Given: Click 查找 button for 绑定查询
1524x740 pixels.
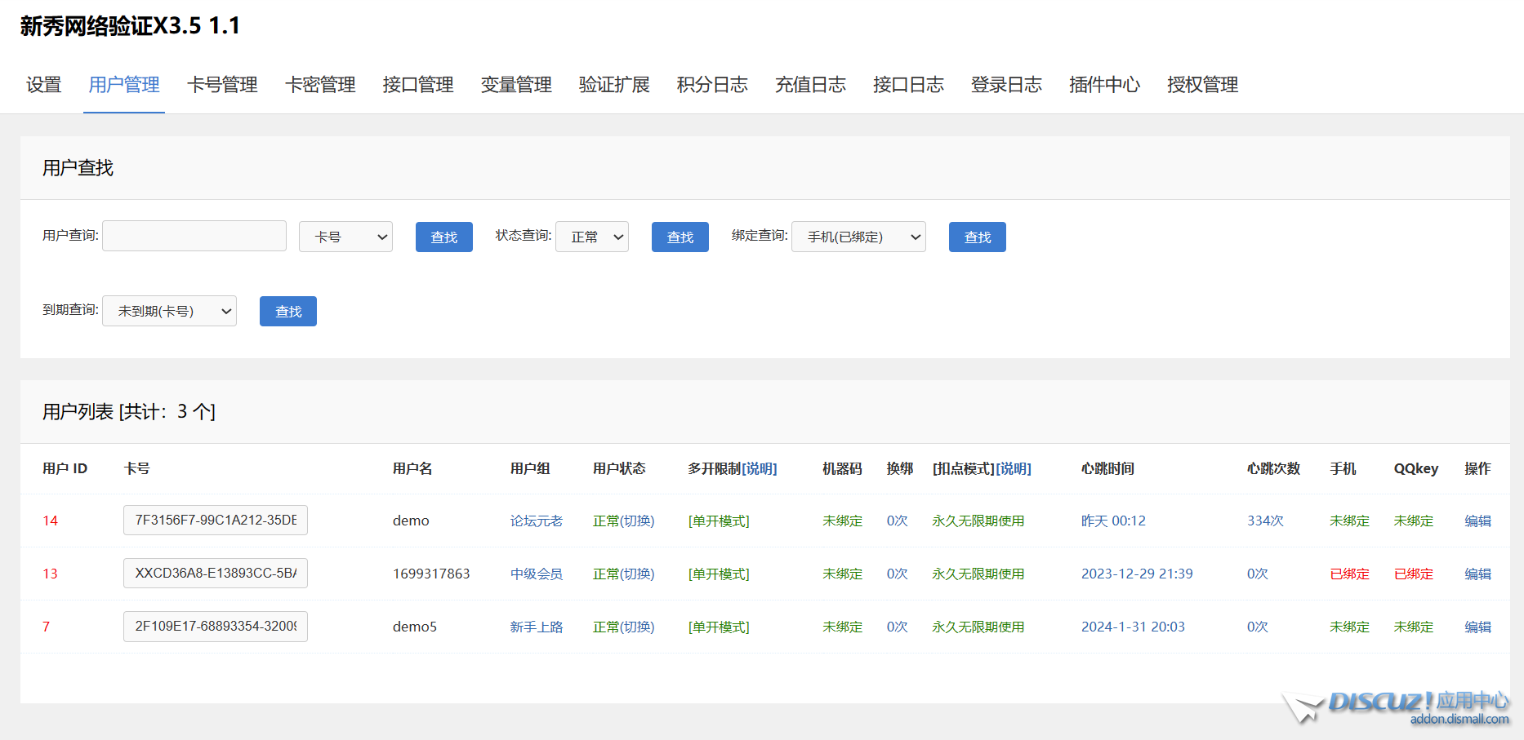Looking at the screenshot, I should (977, 237).
